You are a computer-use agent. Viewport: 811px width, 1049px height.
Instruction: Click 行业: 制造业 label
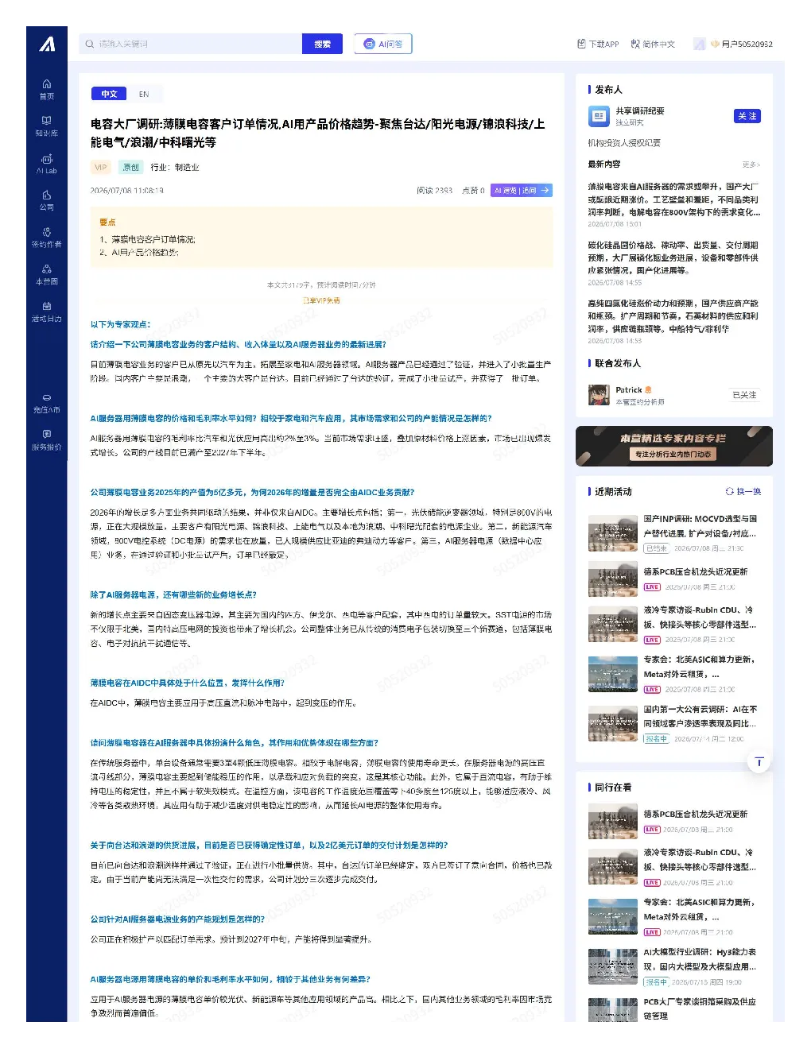pos(175,167)
